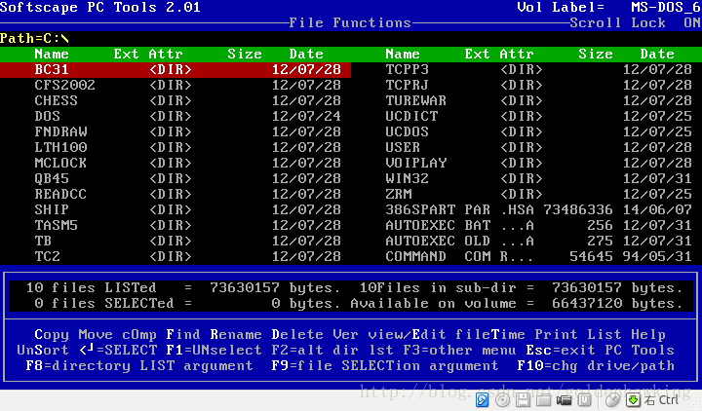The height and width of the screenshot is (411, 702).
Task: Select the AUTOEXEC BAT file
Action: (x=538, y=225)
